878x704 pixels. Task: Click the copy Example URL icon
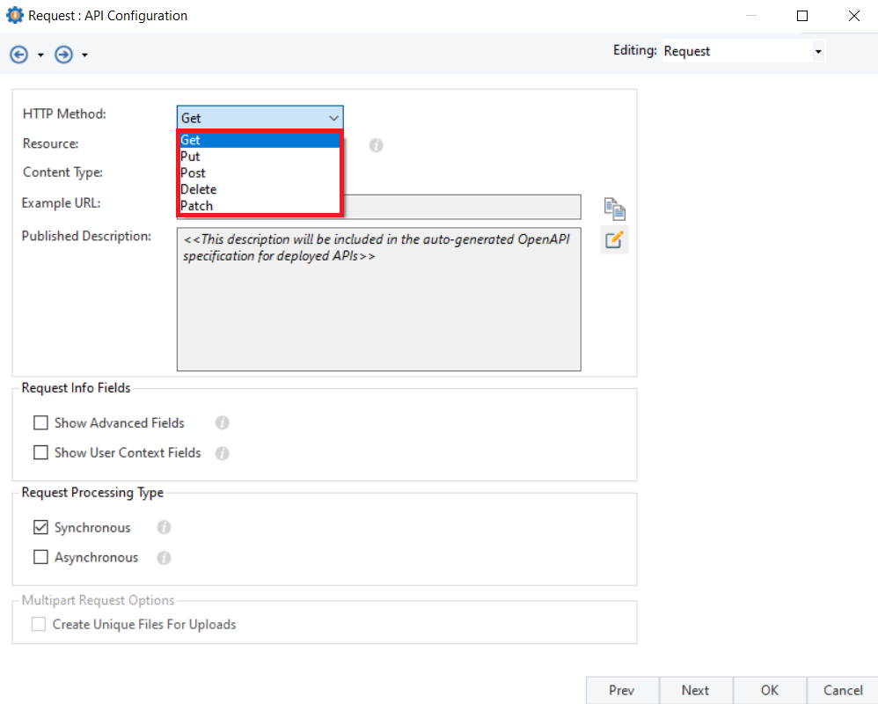point(614,209)
